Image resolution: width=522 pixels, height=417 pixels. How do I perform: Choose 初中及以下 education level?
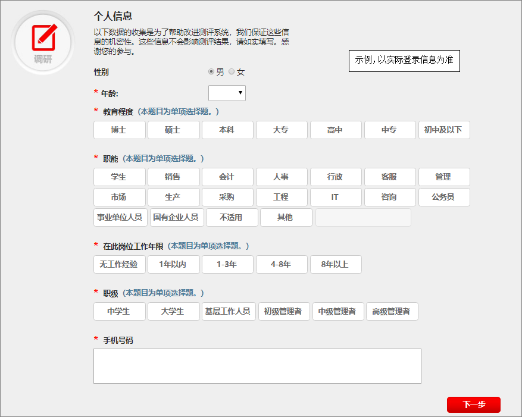pos(444,130)
